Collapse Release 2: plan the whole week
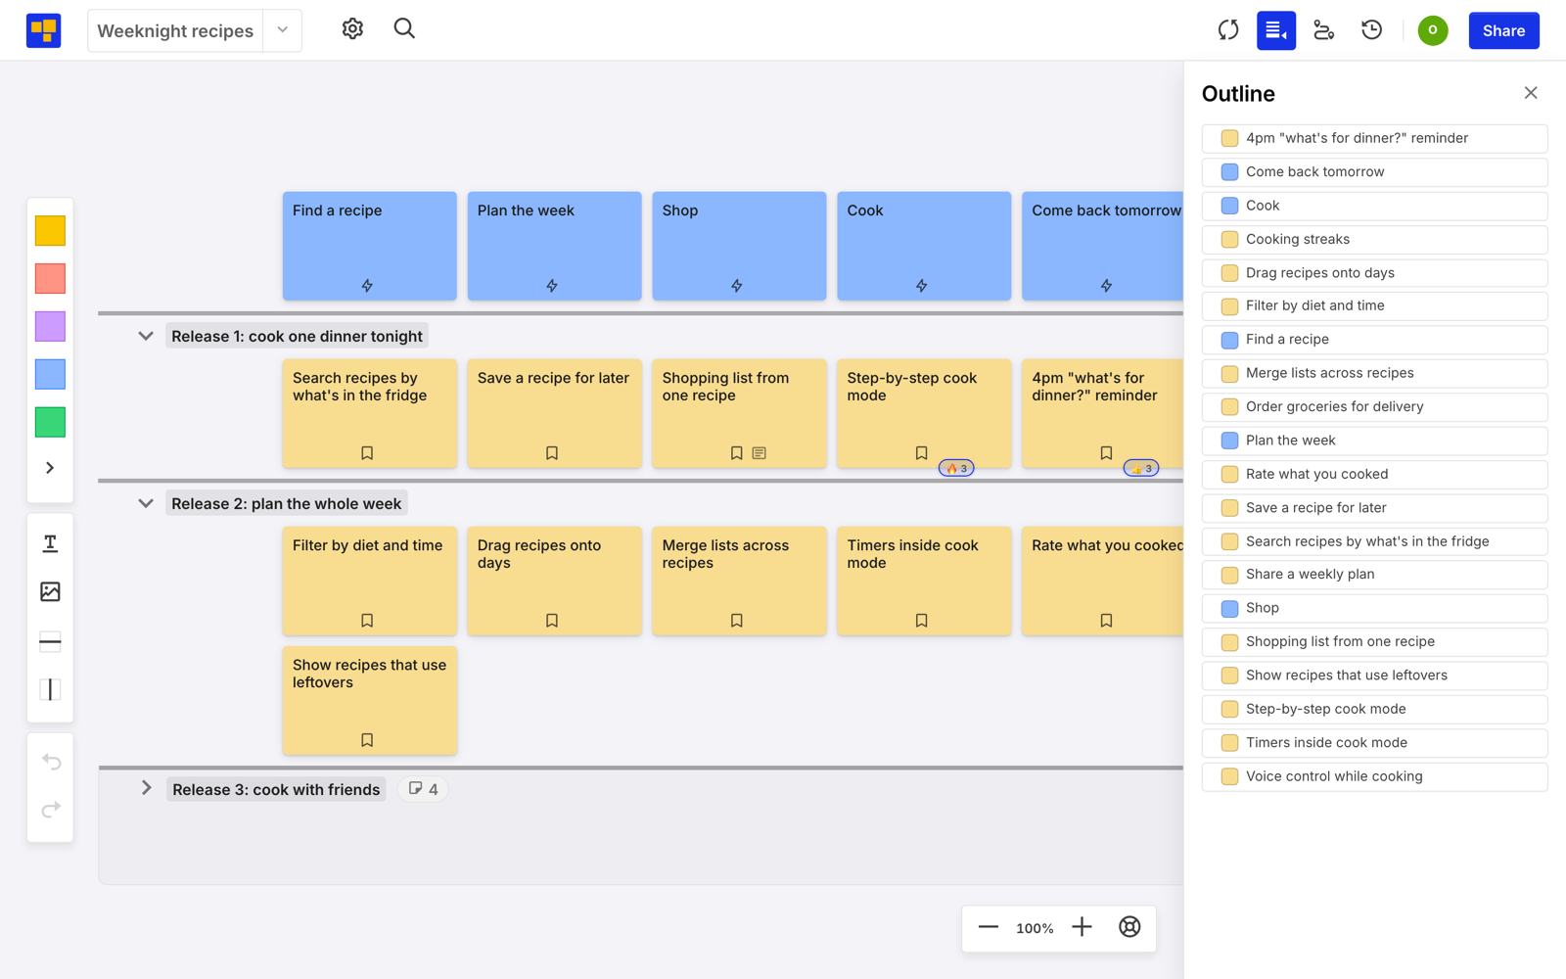The image size is (1566, 979). (146, 503)
